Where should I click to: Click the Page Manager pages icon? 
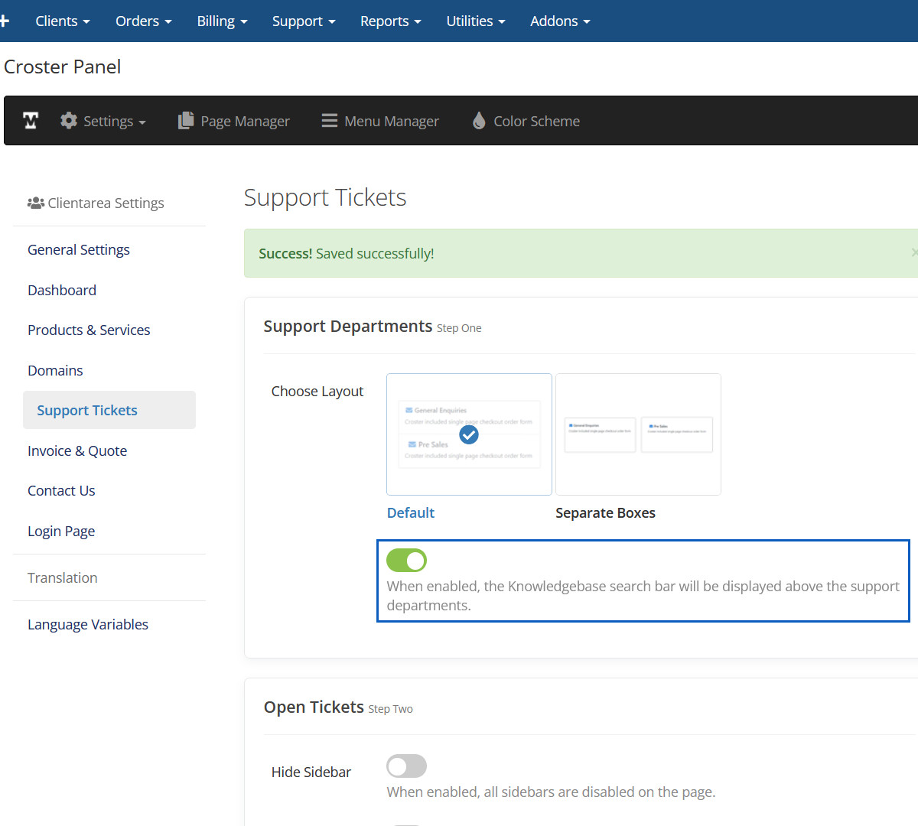(186, 121)
